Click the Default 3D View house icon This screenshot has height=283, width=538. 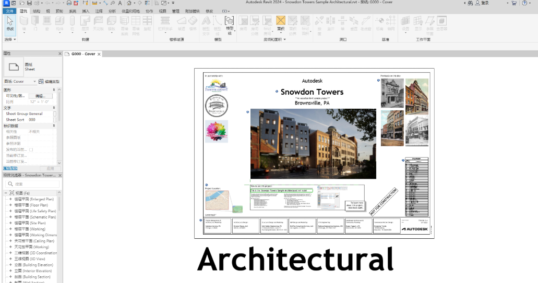pos(129,3)
